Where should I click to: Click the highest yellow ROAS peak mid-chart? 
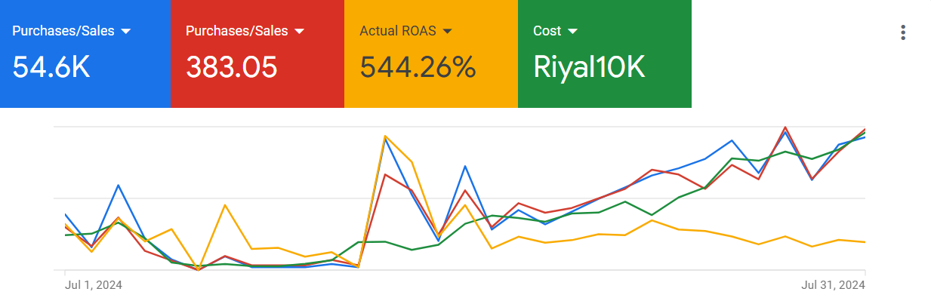[385, 136]
